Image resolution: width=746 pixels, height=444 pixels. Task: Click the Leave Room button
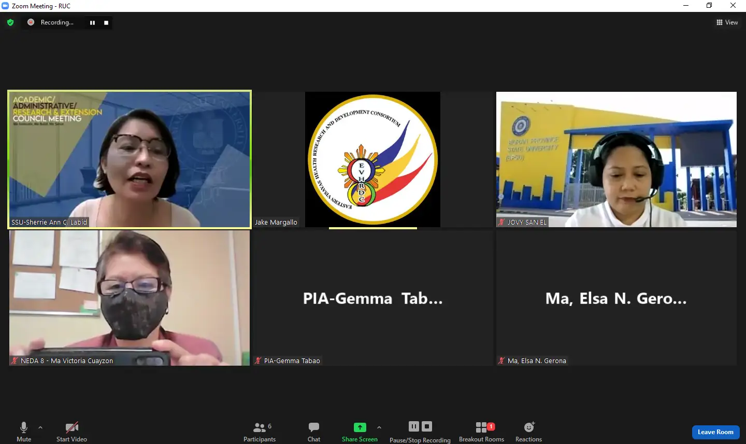point(715,432)
